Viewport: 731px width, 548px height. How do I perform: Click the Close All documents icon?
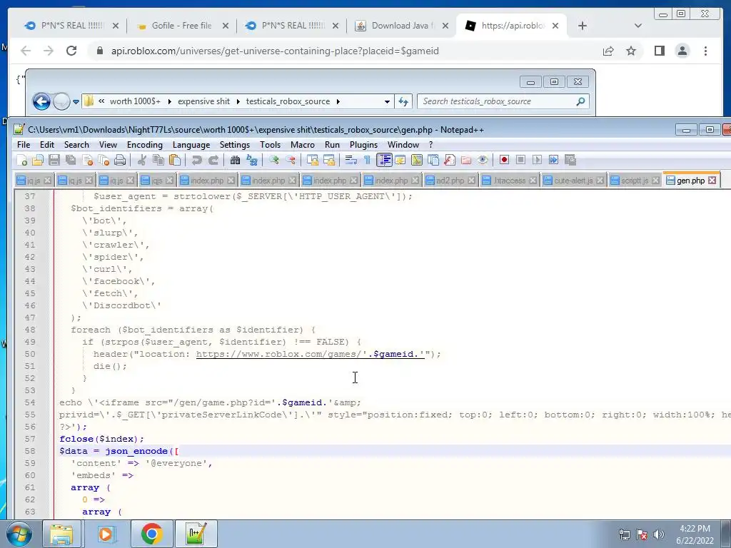click(x=104, y=161)
